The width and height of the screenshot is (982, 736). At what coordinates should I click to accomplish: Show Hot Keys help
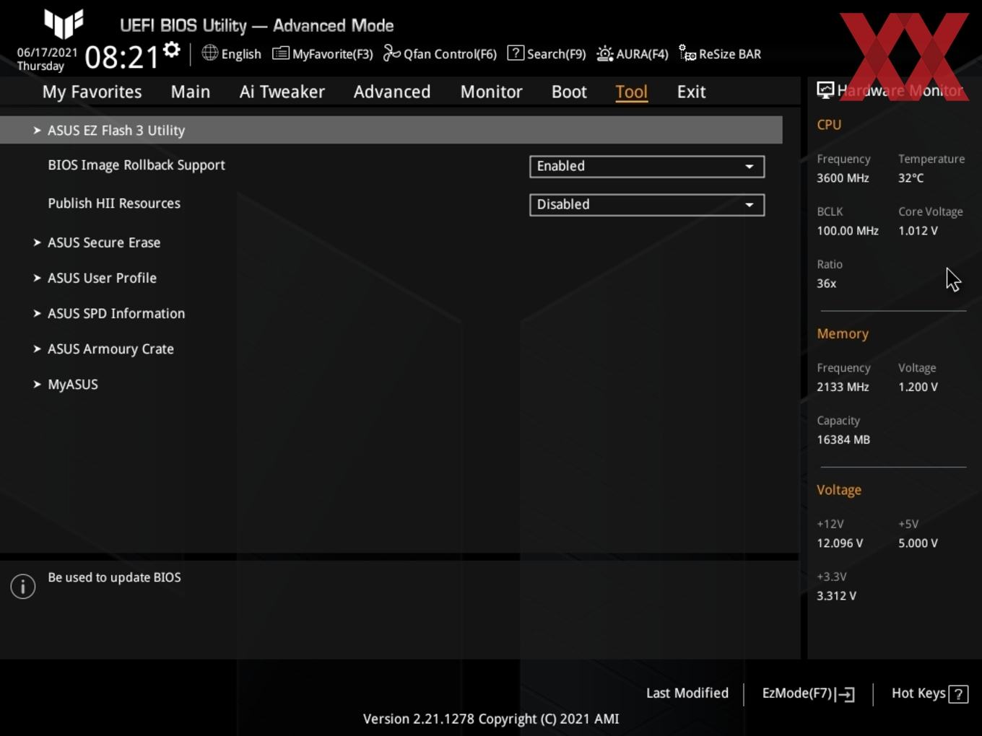929,693
